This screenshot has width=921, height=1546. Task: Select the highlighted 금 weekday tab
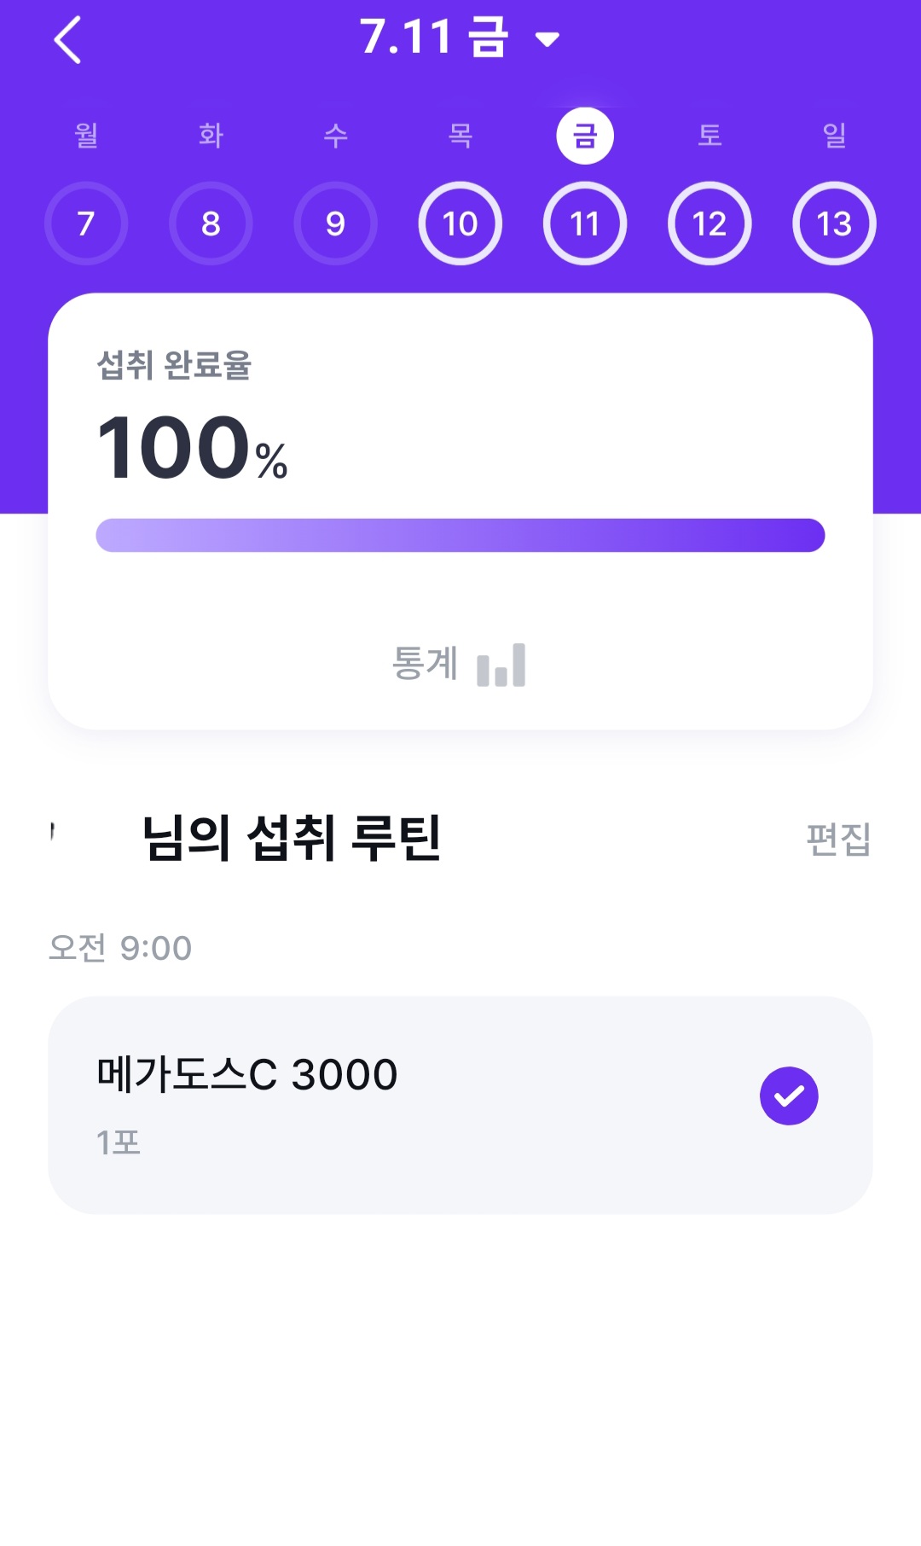coord(585,136)
